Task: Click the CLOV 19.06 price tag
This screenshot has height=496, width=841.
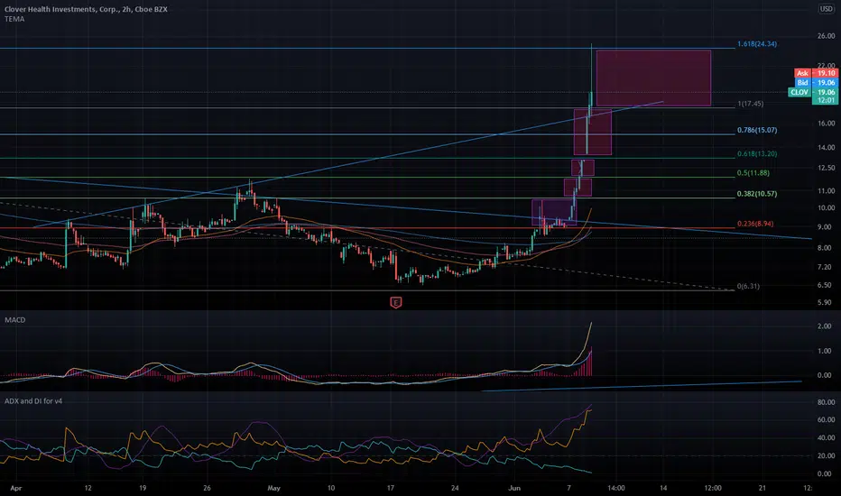Action: [812, 92]
